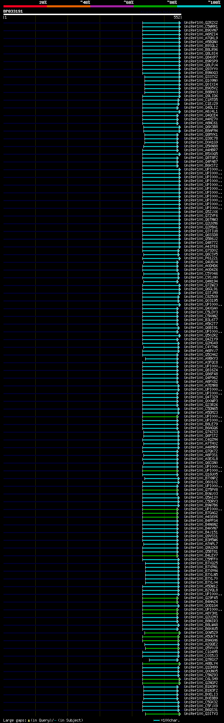Select hit label UniRef100_A5UKT4
This screenshot has width=224, height=723.
(201, 636)
